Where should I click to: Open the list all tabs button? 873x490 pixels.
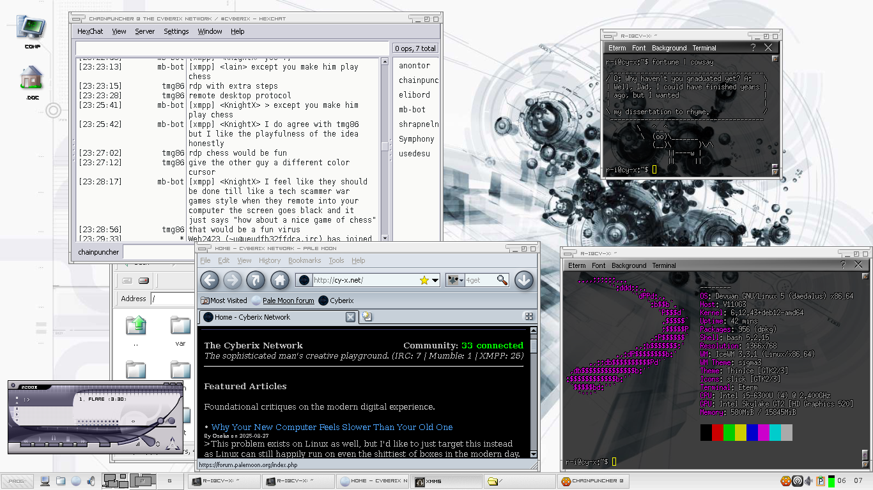click(529, 316)
